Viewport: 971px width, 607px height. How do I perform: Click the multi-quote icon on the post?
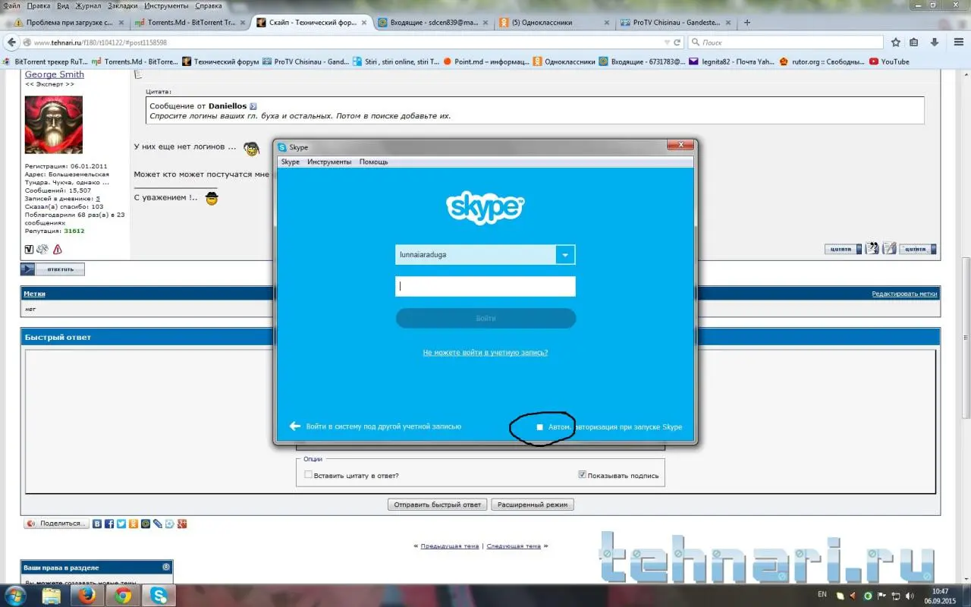(x=872, y=248)
